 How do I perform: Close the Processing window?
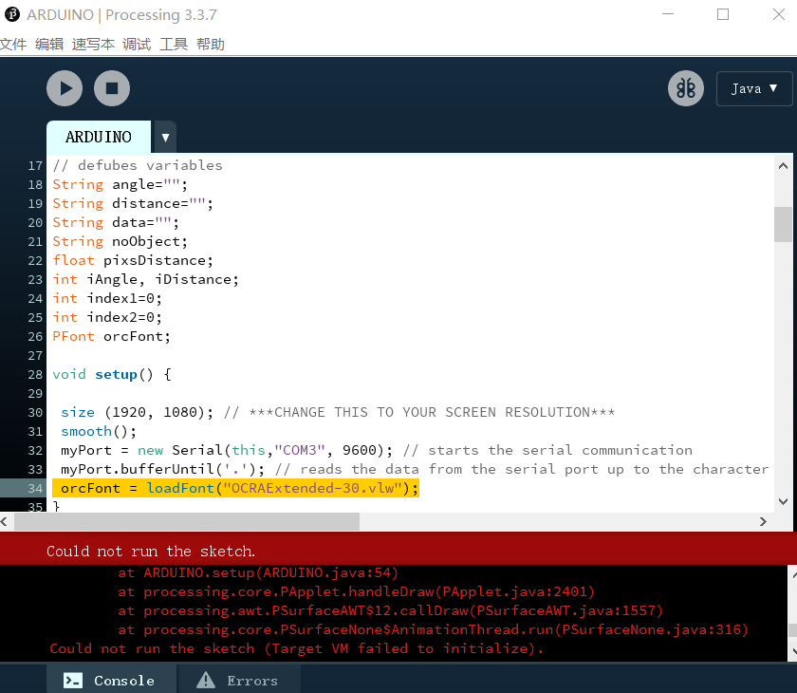tap(779, 14)
